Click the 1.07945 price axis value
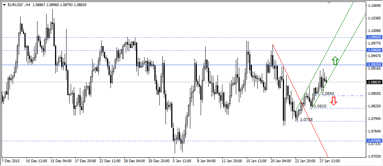383x166 pixels. (375, 119)
